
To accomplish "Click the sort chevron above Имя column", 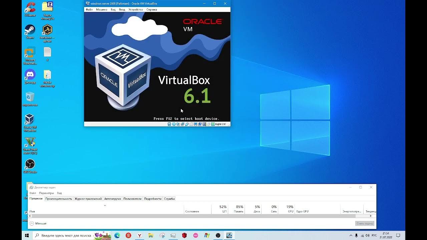I will tap(105, 205).
